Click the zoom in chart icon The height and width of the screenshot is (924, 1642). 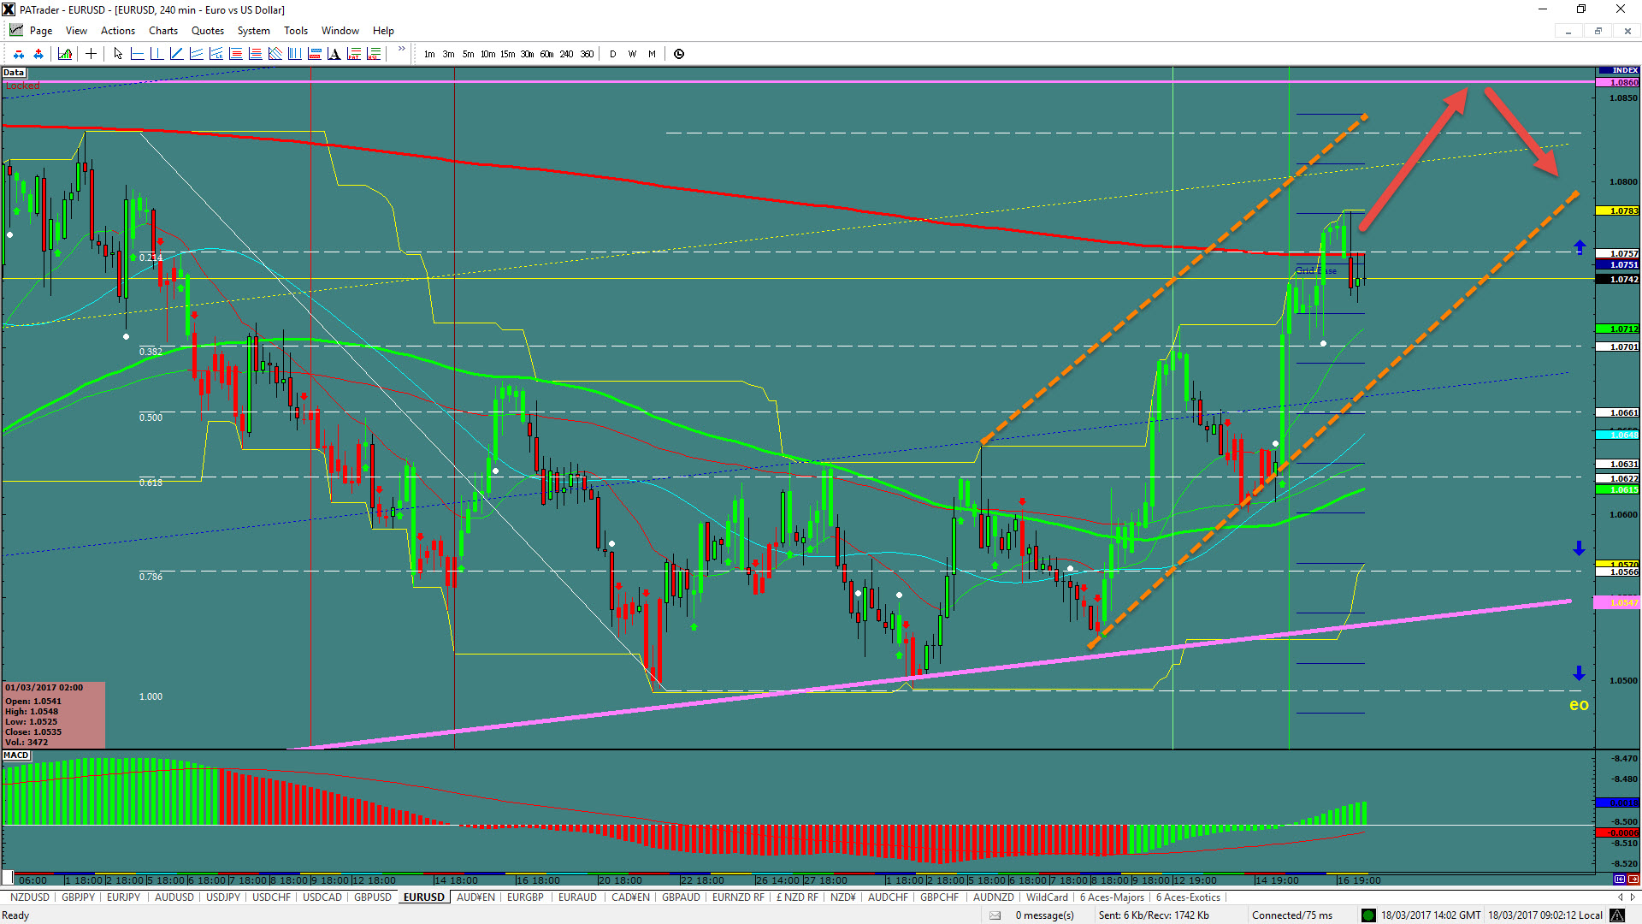click(38, 54)
